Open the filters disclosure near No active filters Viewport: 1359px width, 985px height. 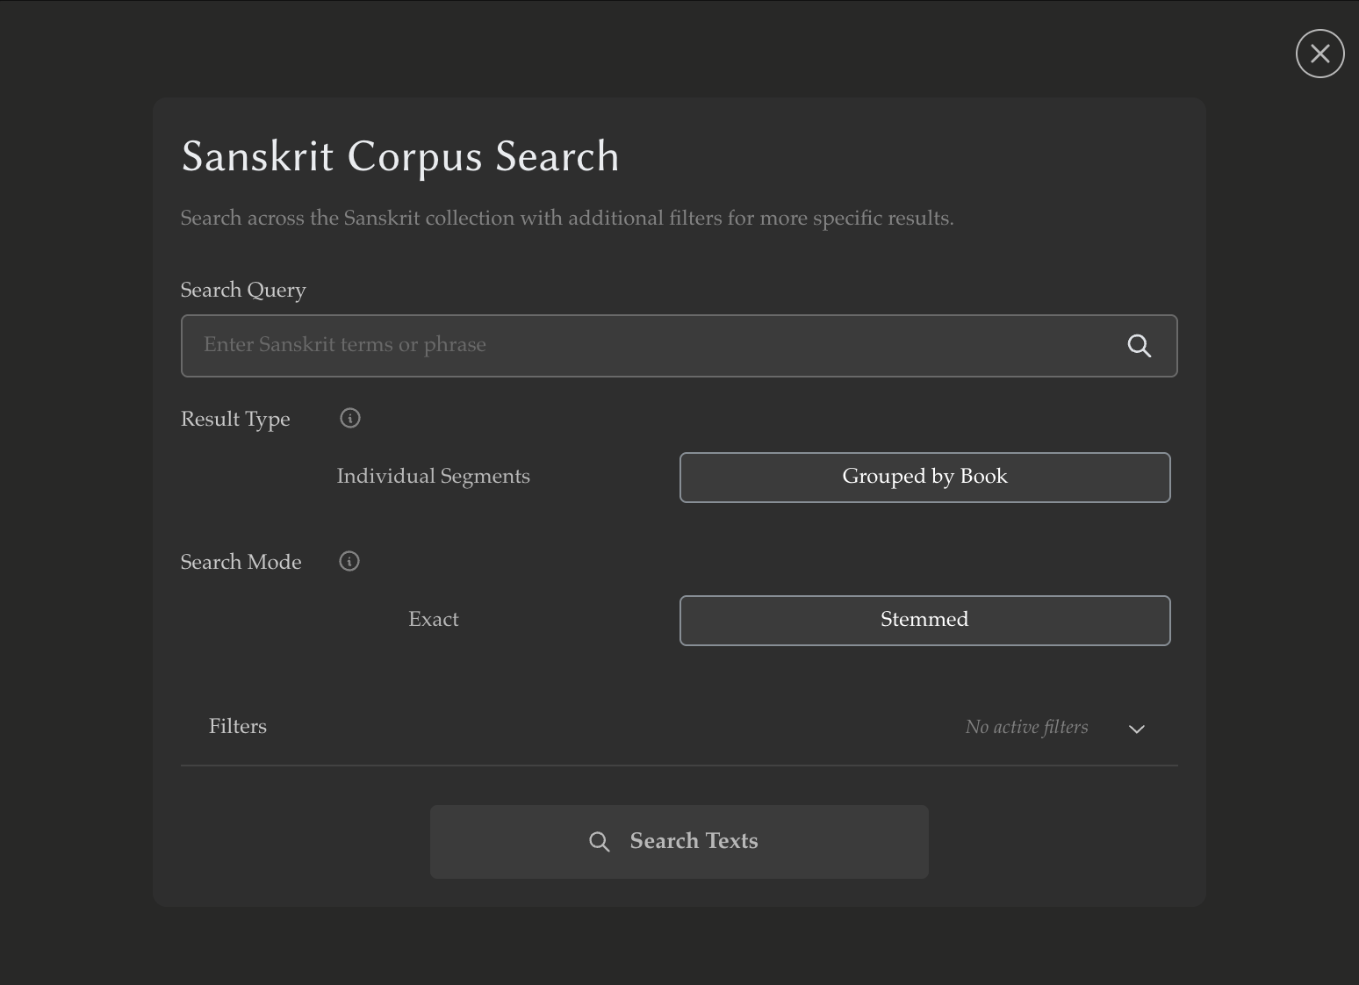[x=1137, y=729]
